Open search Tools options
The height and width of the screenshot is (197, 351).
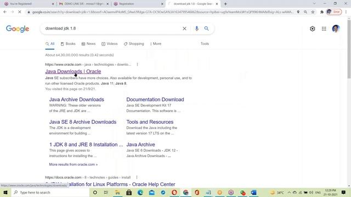(205, 44)
